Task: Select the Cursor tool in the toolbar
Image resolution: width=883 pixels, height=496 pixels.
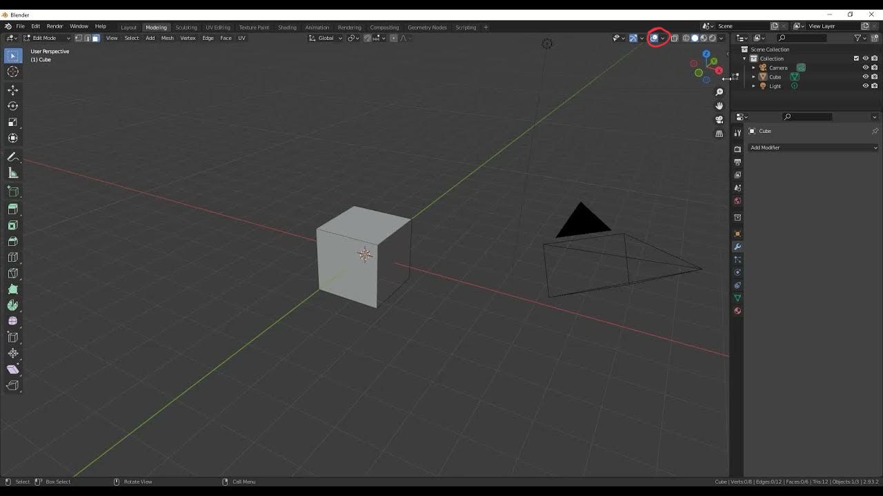Action: pos(12,72)
